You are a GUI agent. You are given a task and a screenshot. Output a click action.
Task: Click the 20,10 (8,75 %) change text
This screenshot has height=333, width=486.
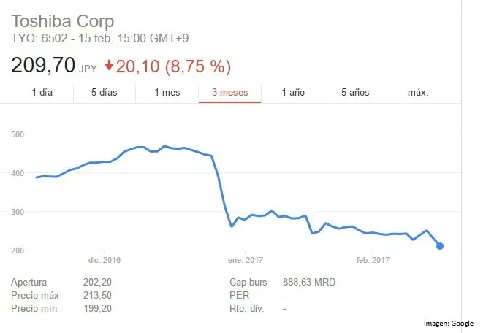click(173, 66)
